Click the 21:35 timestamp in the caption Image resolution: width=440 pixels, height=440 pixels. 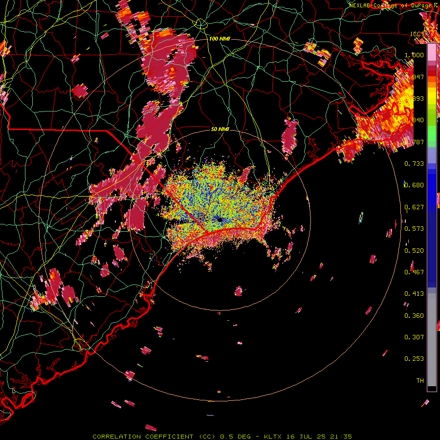pyautogui.click(x=341, y=437)
